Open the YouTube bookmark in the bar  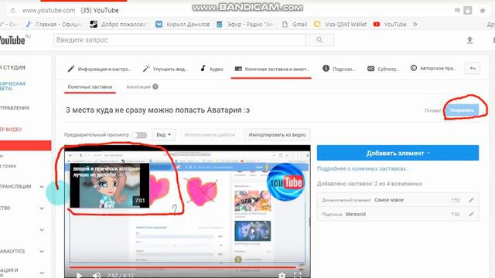[x=390, y=24]
